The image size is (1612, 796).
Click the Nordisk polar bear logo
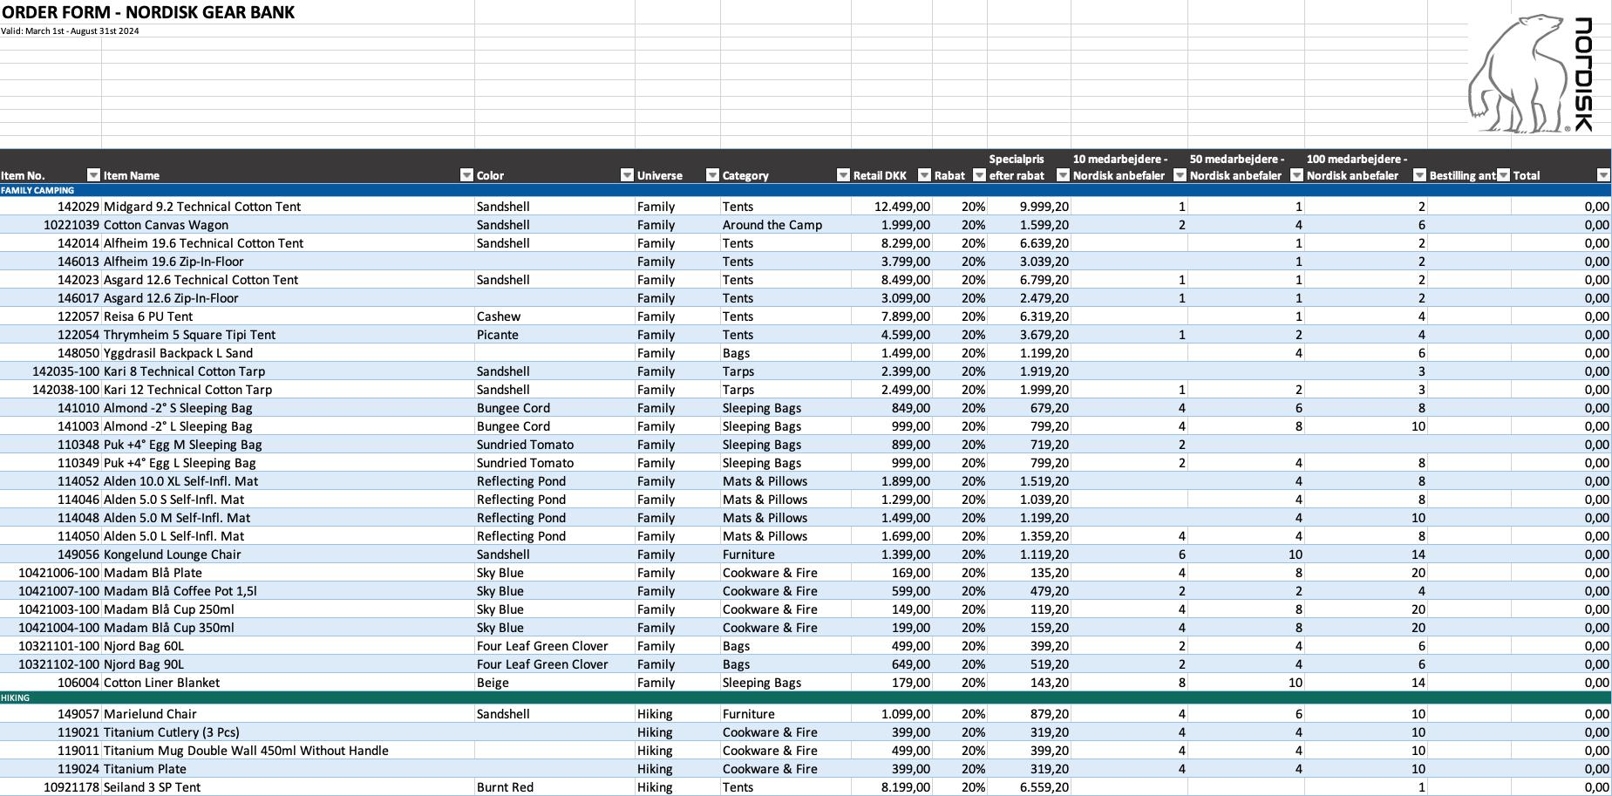click(x=1530, y=74)
